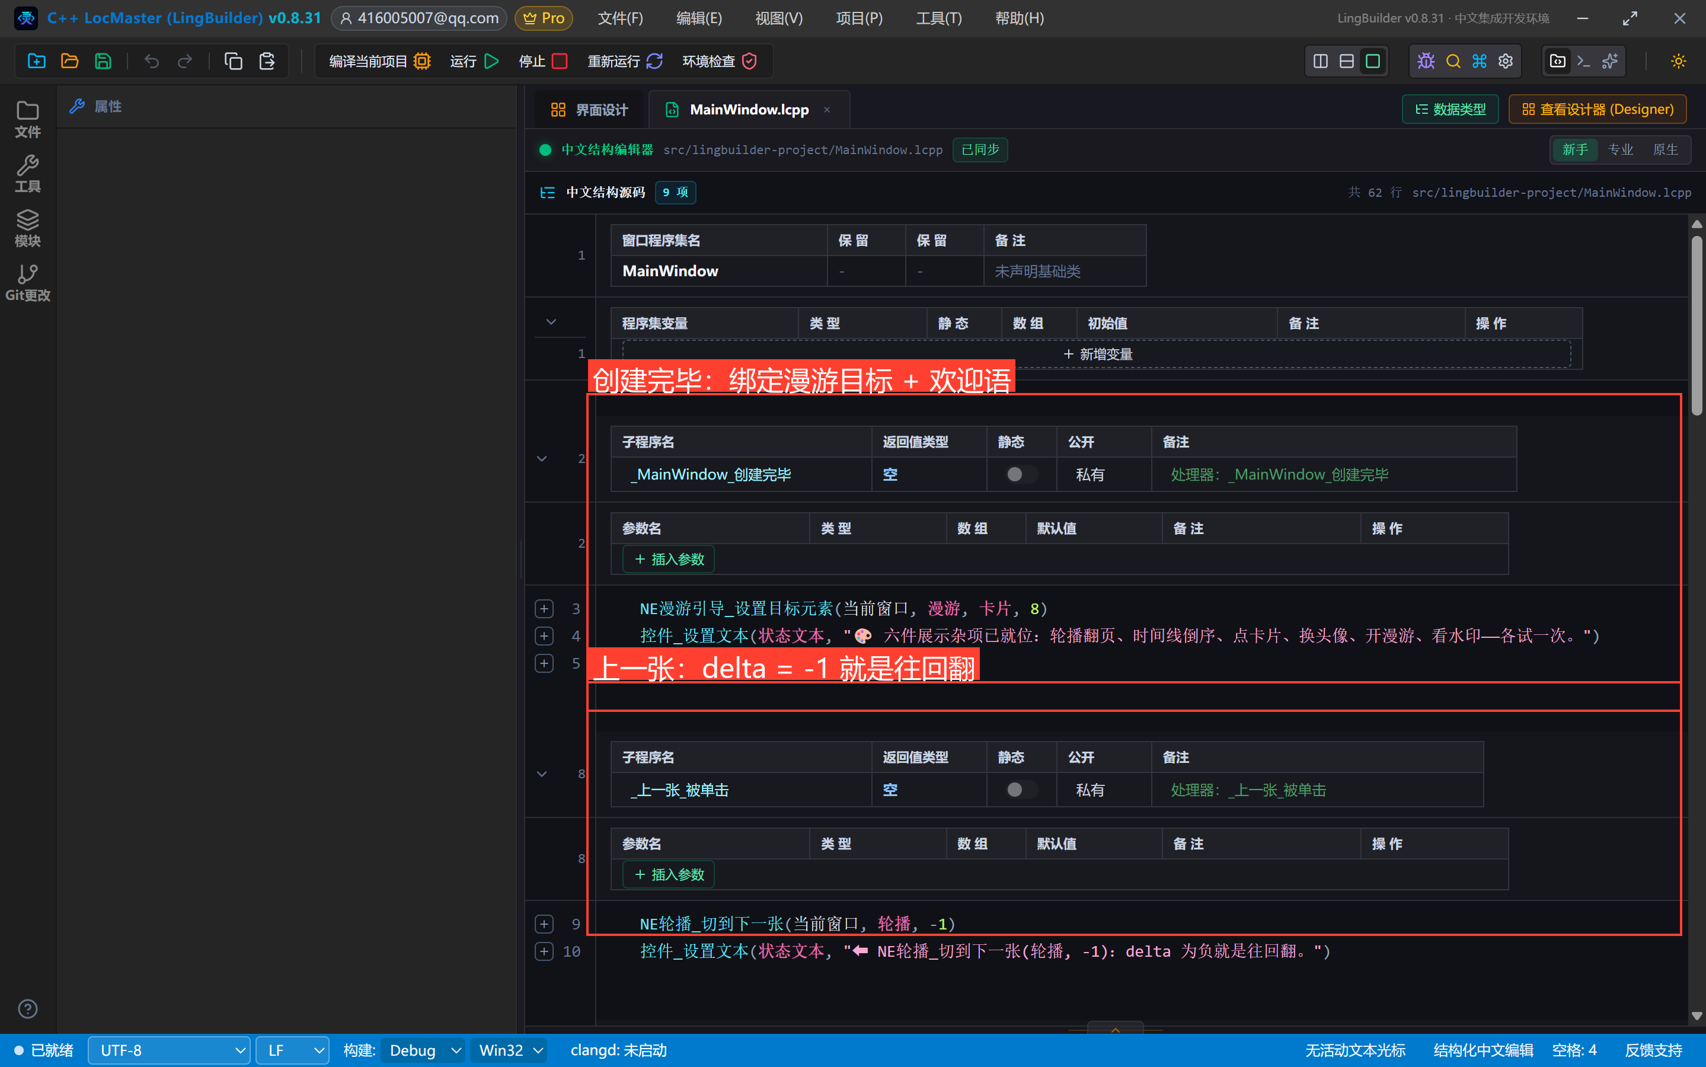Open the debug bug icon
Viewport: 1706px width, 1067px height.
tap(1426, 62)
